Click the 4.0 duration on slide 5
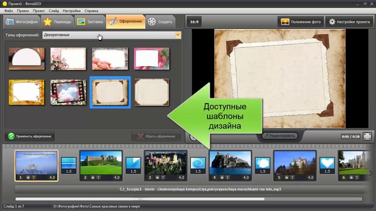This screenshot has height=211, width=376. (x=311, y=178)
